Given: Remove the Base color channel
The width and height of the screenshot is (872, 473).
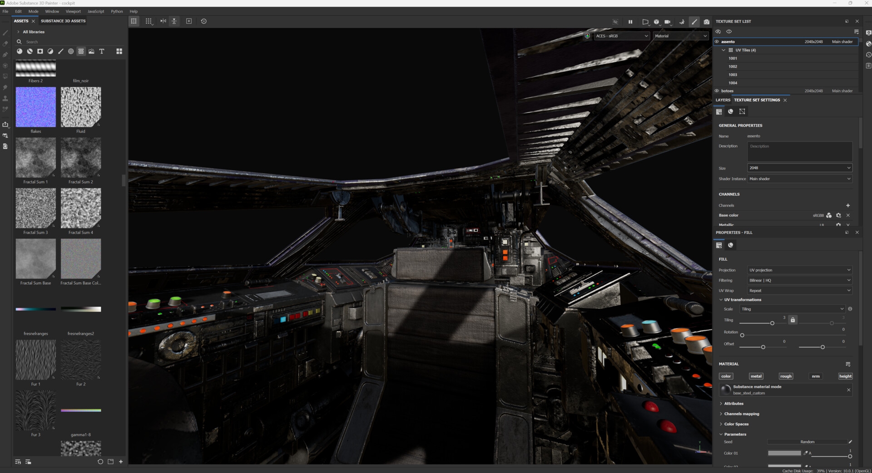Looking at the screenshot, I should [848, 215].
